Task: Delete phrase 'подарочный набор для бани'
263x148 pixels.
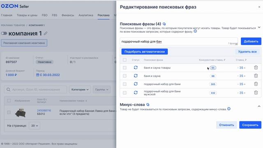Action: [256, 84]
